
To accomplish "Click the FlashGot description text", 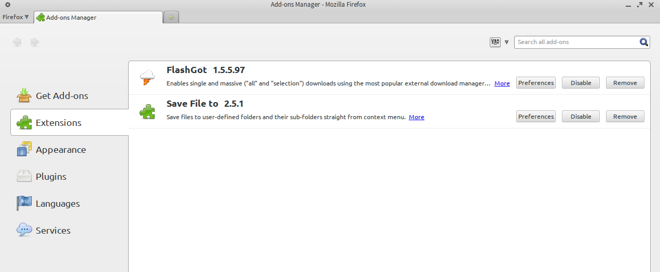I will click(x=328, y=83).
